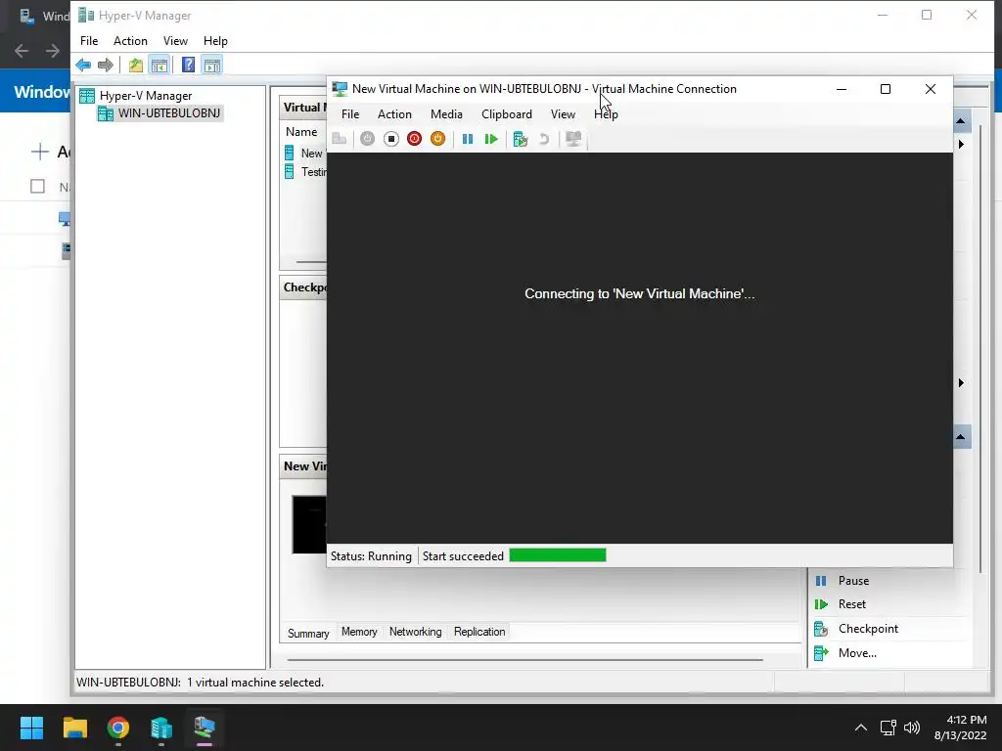The image size is (1002, 751).
Task: Create a checkpoint via toolbar icon
Action: click(x=521, y=139)
